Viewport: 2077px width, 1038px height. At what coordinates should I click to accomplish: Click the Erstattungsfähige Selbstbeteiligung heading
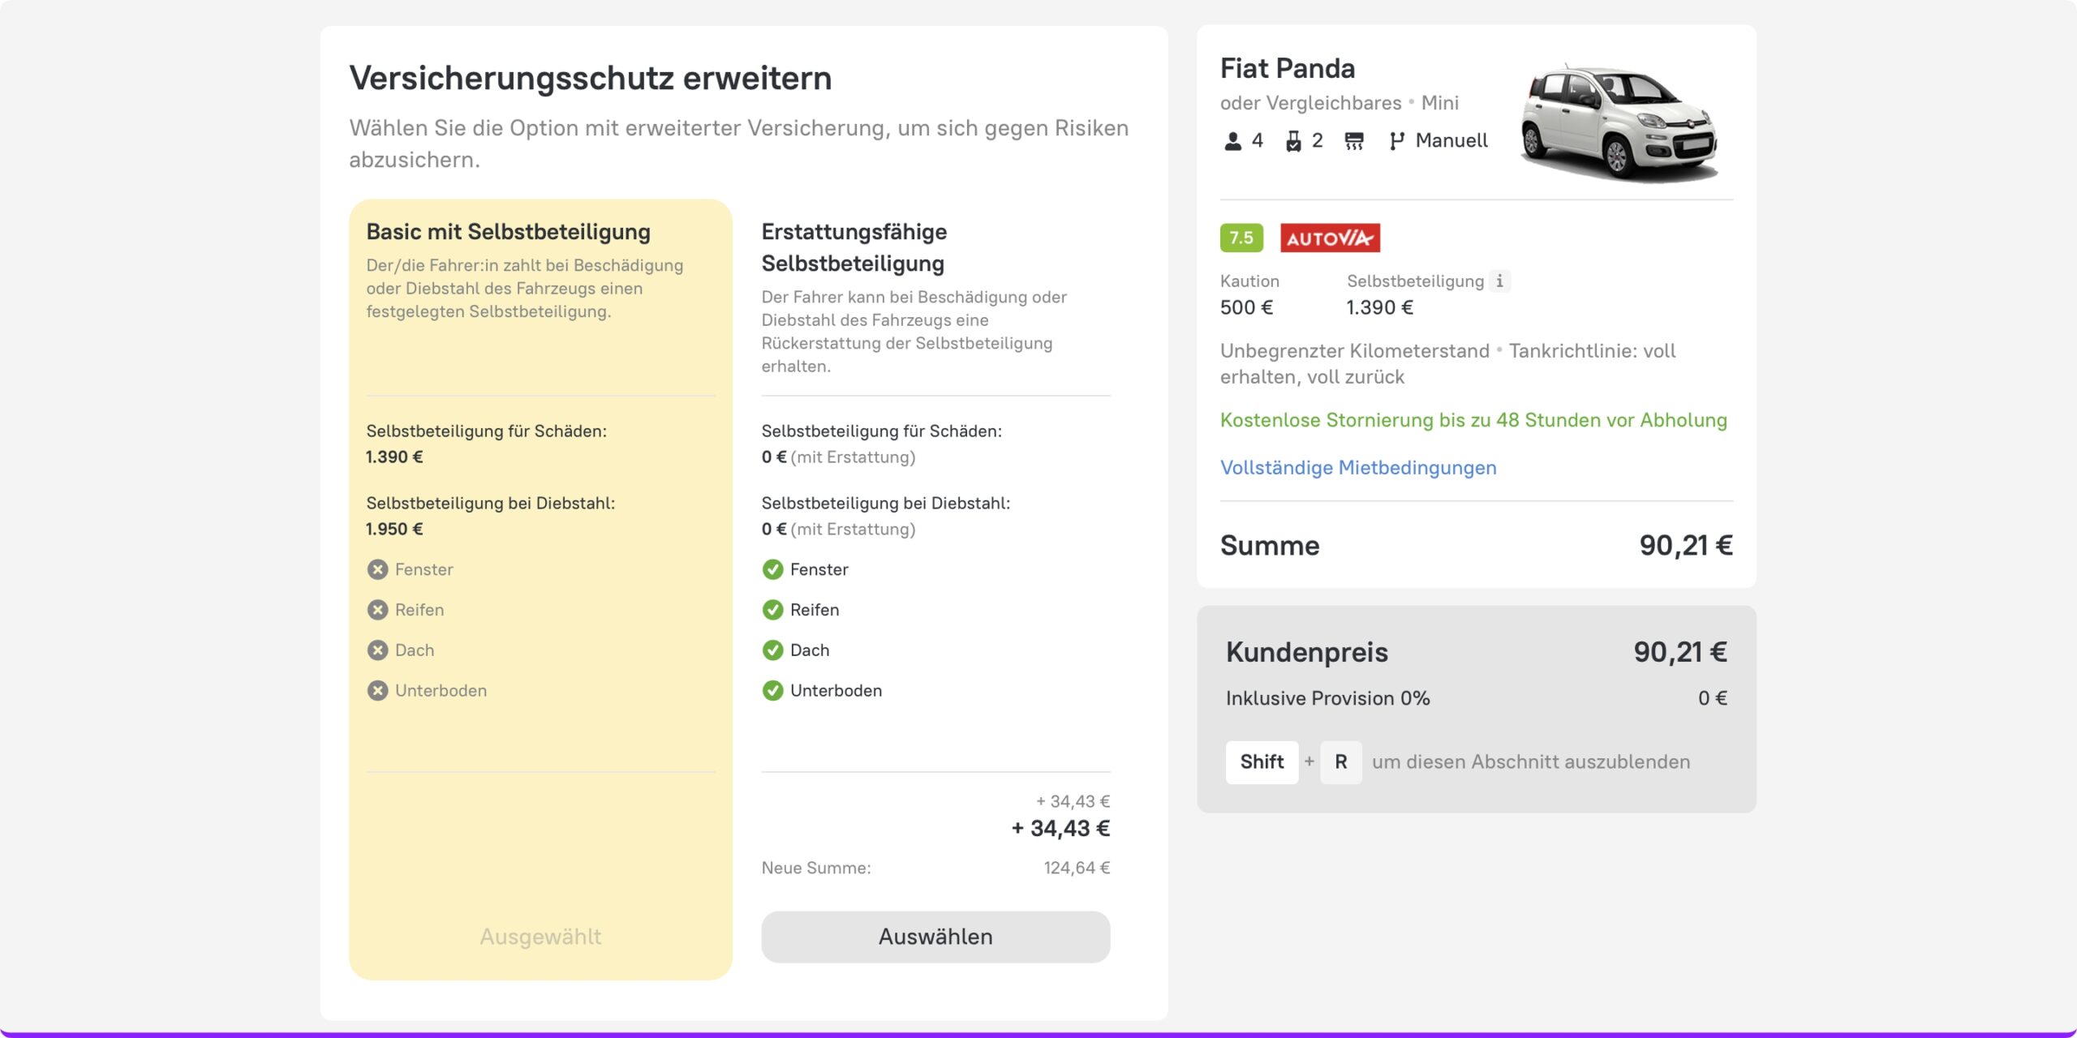pyautogui.click(x=854, y=247)
